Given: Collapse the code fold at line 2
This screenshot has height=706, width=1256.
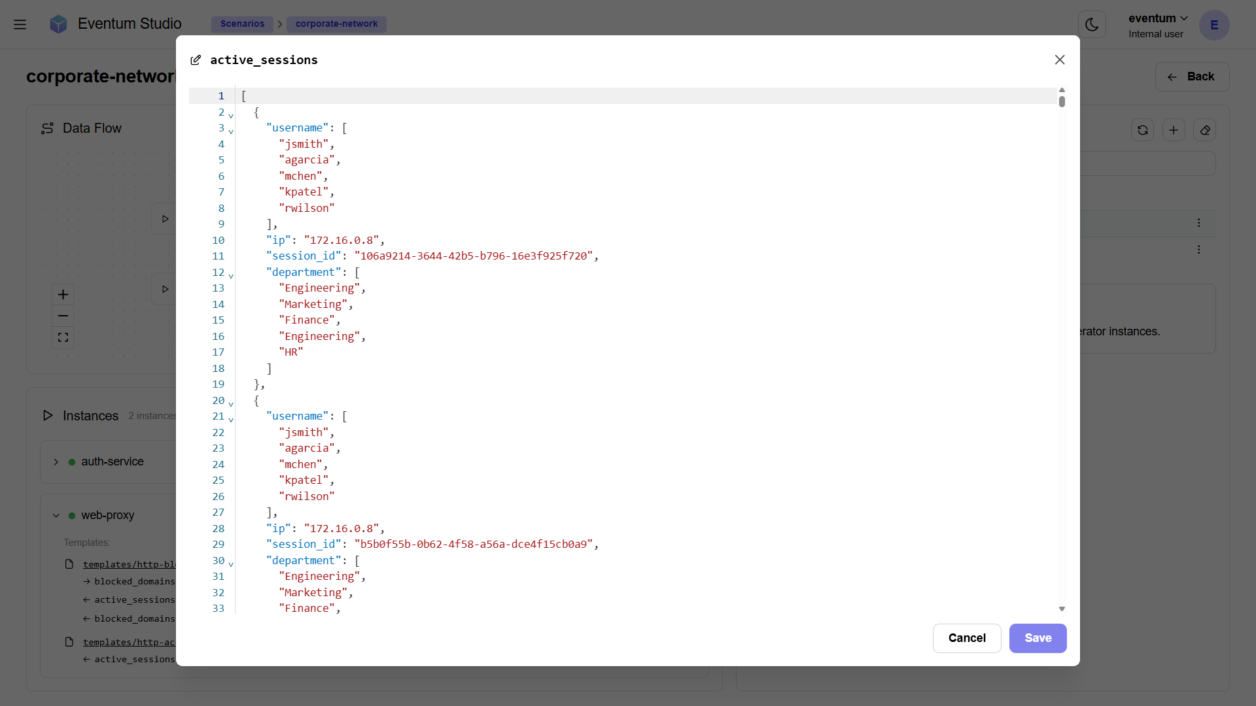Looking at the screenshot, I should pos(231,116).
